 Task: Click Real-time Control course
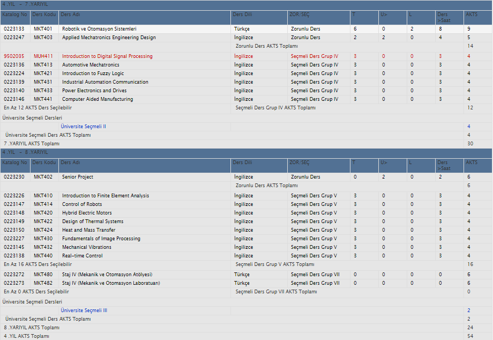click(x=83, y=256)
